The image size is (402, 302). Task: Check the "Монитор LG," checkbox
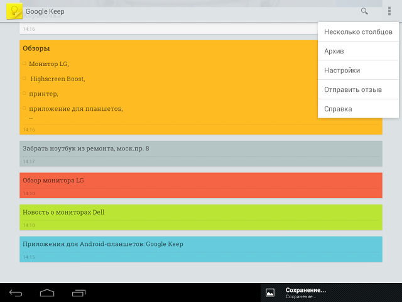[x=24, y=63]
